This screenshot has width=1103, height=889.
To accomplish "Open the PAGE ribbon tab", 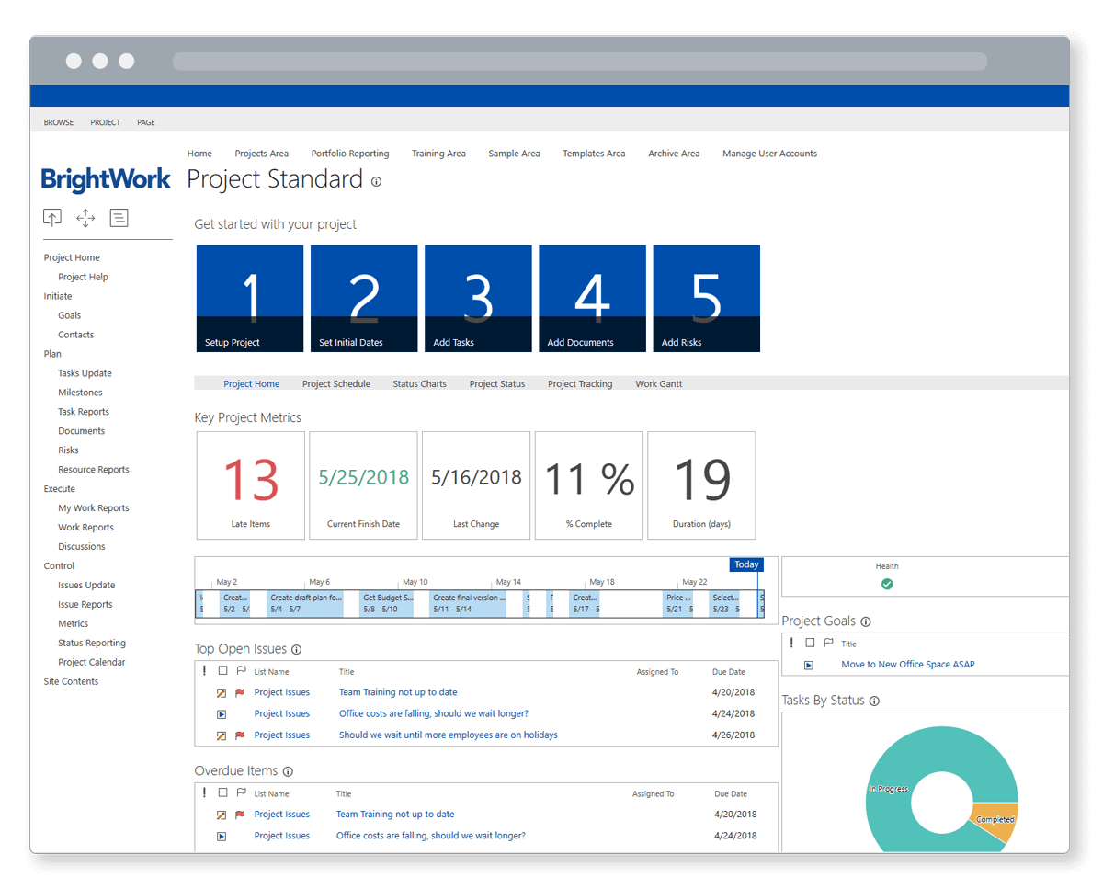I will tap(146, 122).
